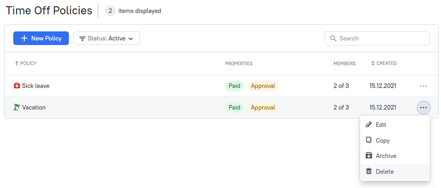Open the three-dot menu for Sick leave
Screen dimensions: 441x188
point(423,86)
